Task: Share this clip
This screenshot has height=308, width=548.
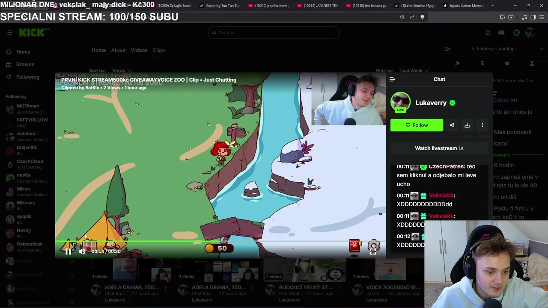Action: [x=452, y=125]
